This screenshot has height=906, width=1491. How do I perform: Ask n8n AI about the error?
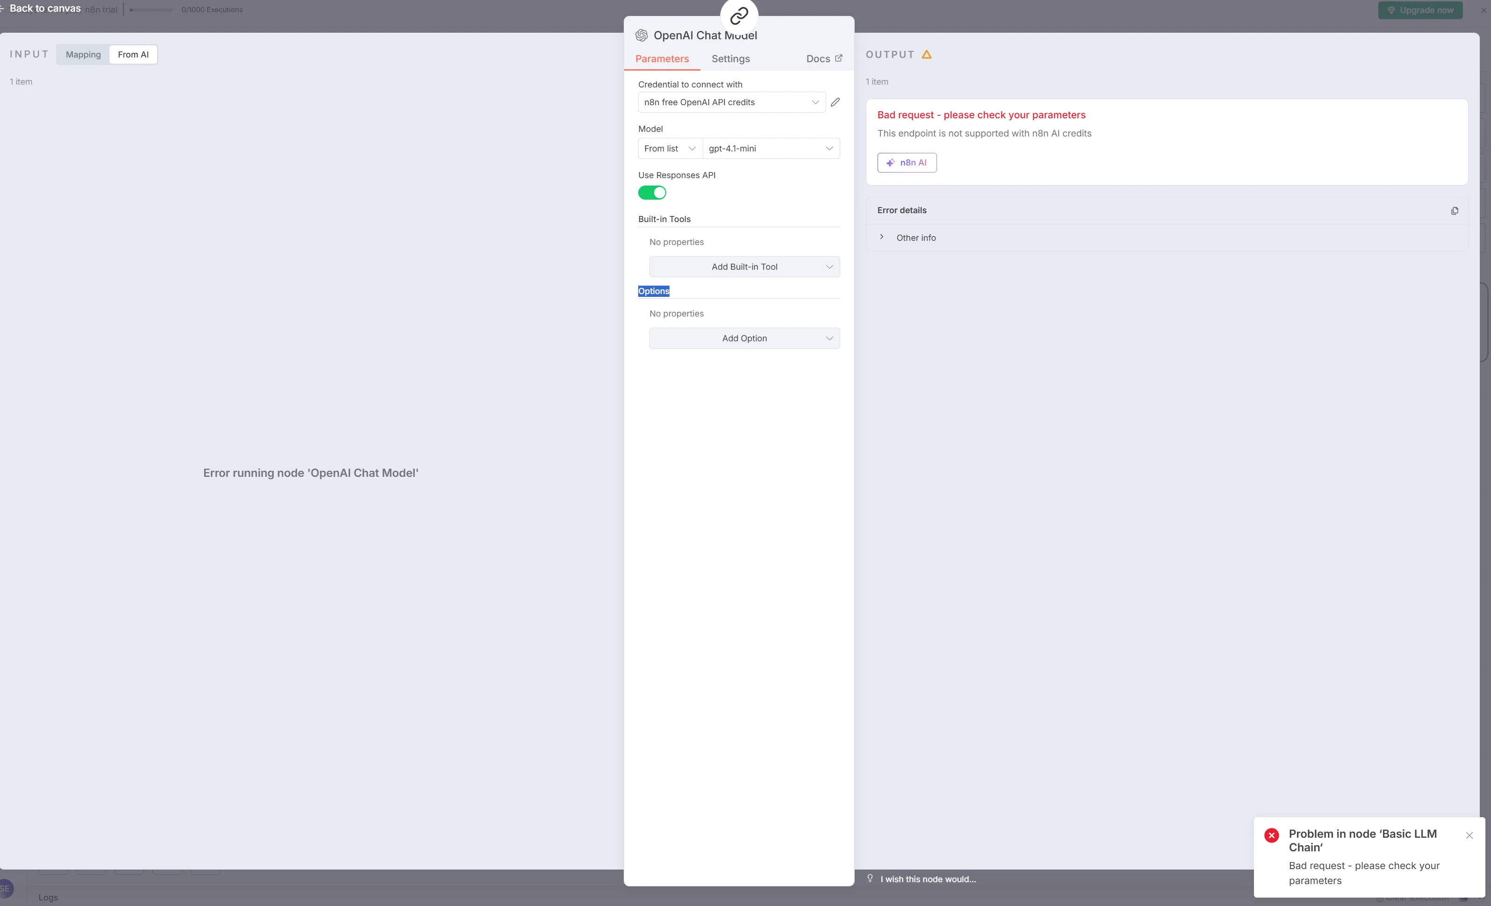[x=907, y=163]
